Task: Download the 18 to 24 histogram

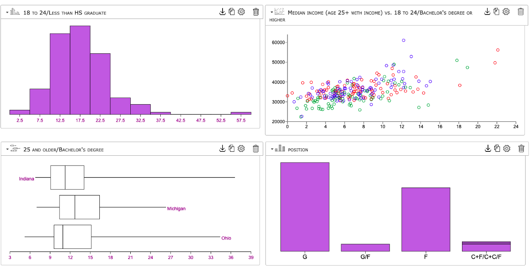Action: (x=222, y=12)
